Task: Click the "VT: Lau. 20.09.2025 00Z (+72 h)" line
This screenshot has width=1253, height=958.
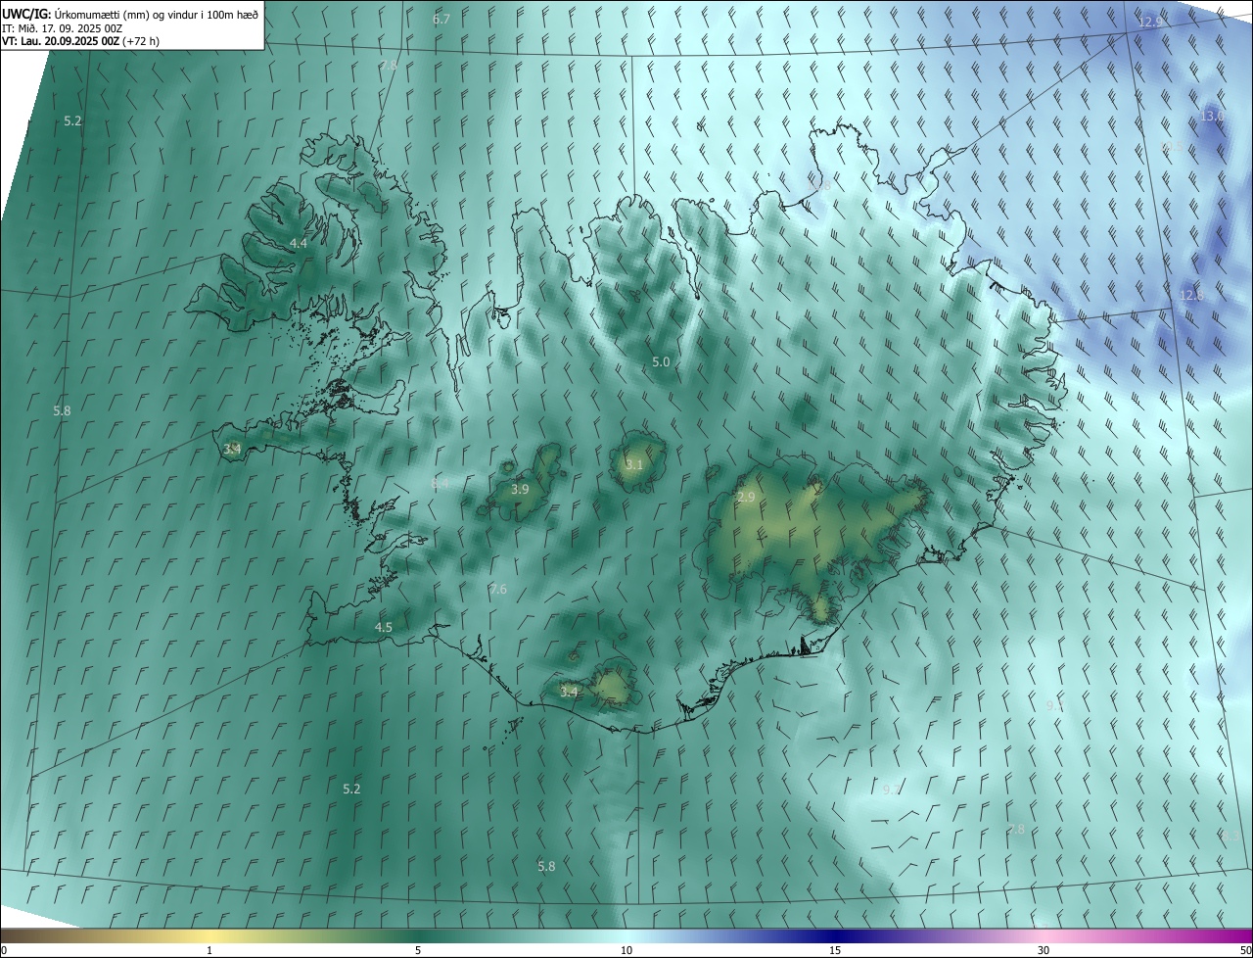Action: pos(80,41)
